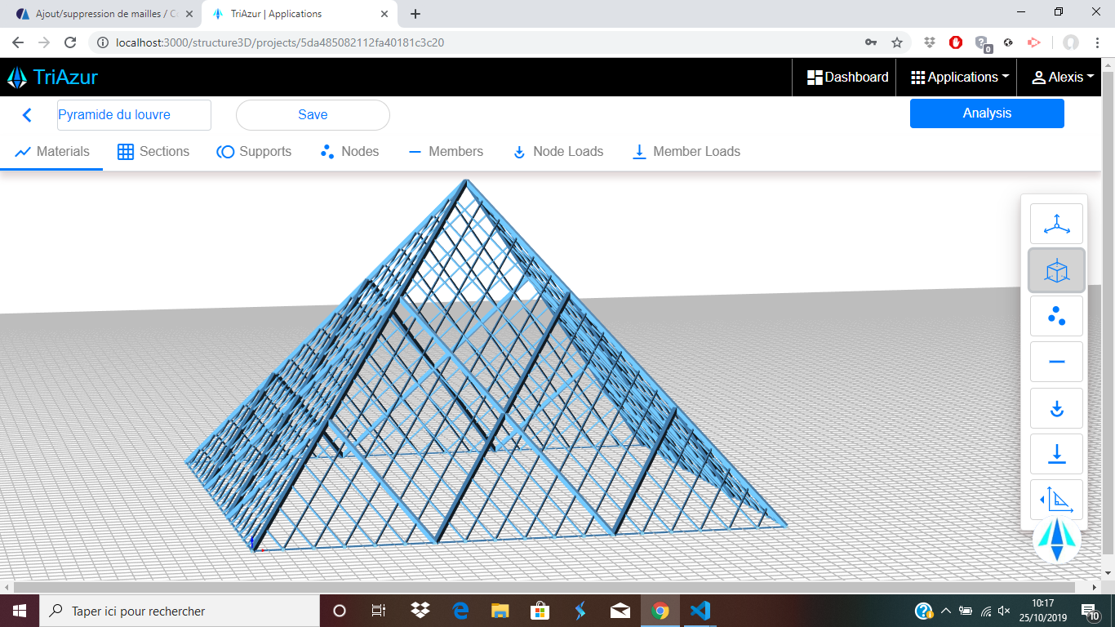Open the Wi-Fi network panel
Image resolution: width=1115 pixels, height=627 pixels.
pyautogui.click(x=986, y=611)
